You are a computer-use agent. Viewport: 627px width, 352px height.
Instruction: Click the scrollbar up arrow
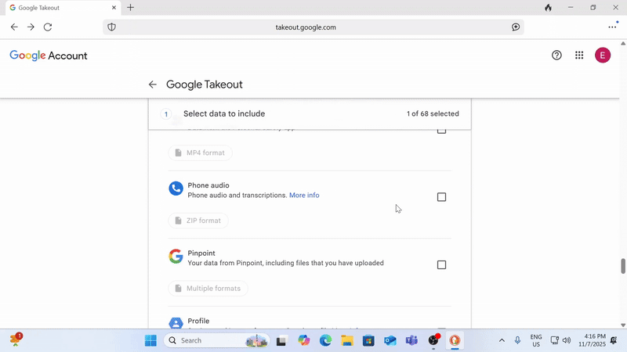pos(622,43)
